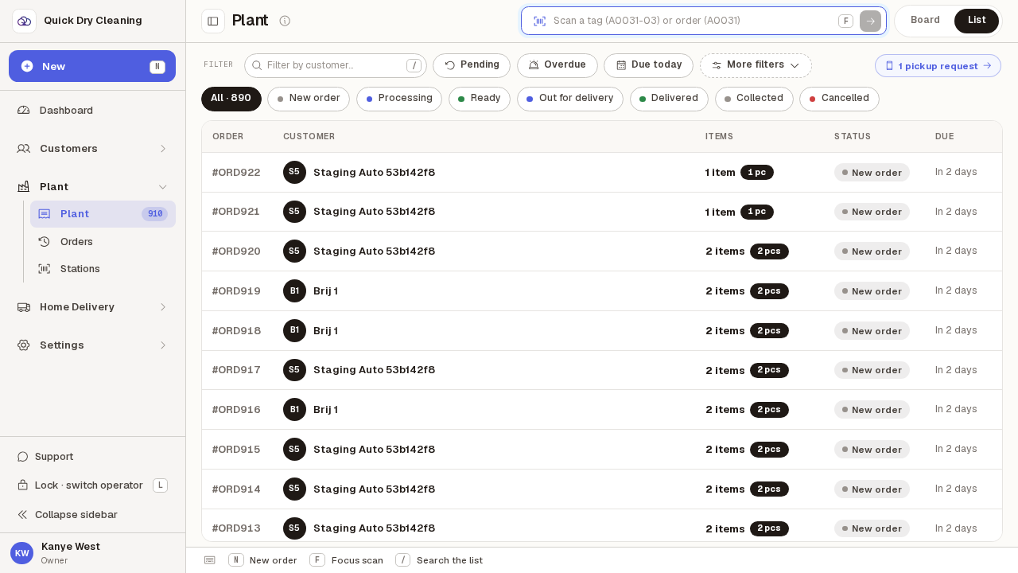1018x573 pixels.
Task: Click the New order status of ORD913
Action: coord(872,528)
